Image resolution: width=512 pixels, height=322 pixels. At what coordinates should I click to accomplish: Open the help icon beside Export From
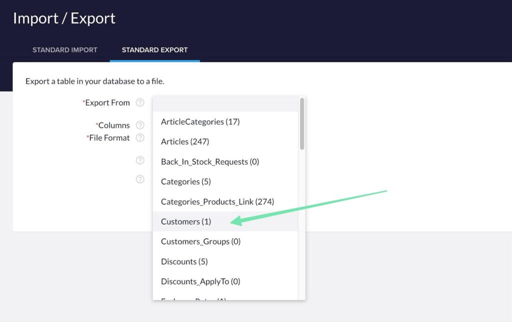click(140, 102)
